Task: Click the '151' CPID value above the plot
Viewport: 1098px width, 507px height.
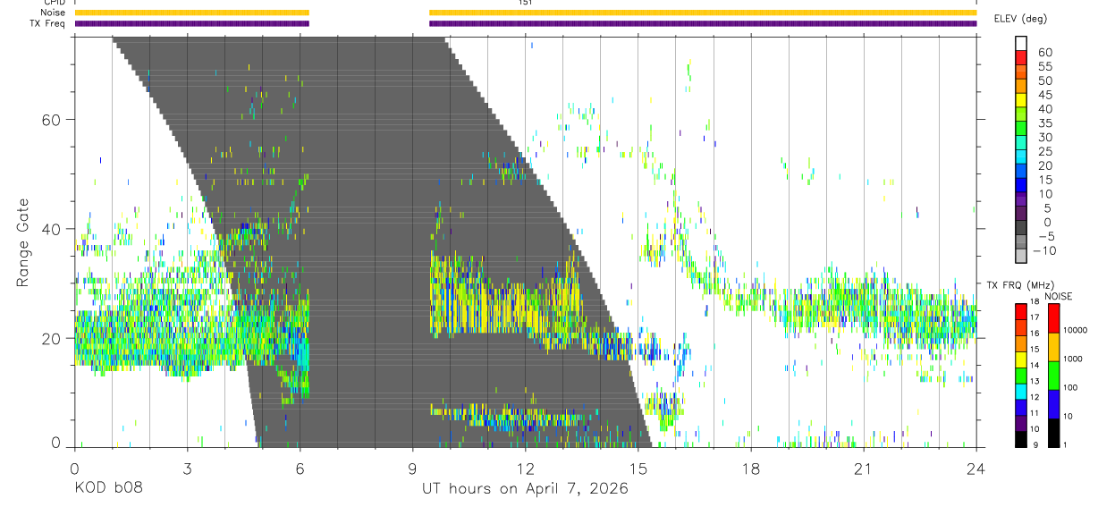Action: tap(525, 3)
